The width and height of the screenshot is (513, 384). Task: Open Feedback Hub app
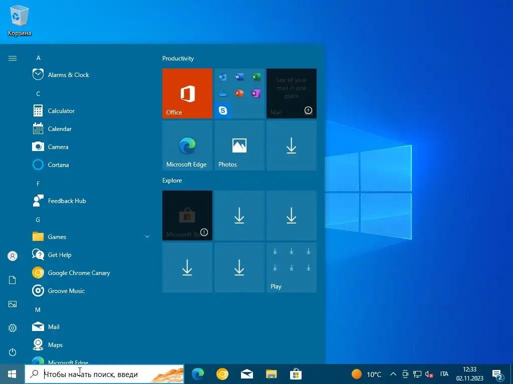click(x=91, y=201)
